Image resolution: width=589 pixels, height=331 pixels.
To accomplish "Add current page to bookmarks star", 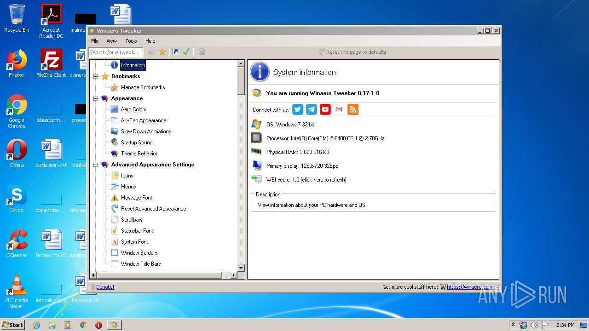I will tap(162, 52).
